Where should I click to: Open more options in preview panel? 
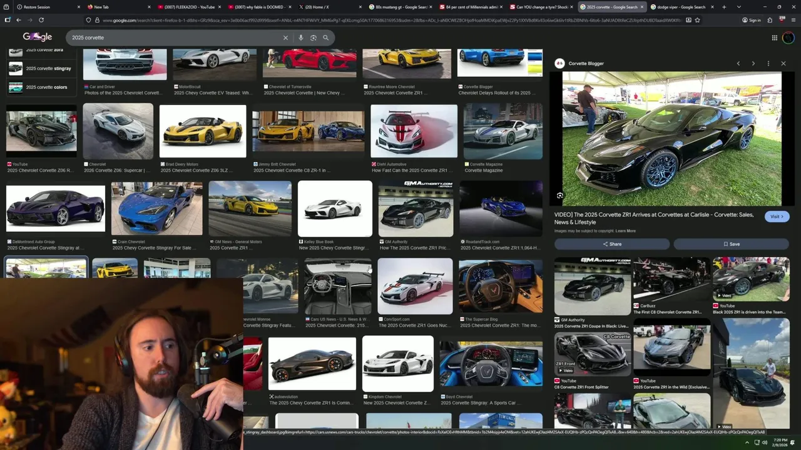[768, 64]
